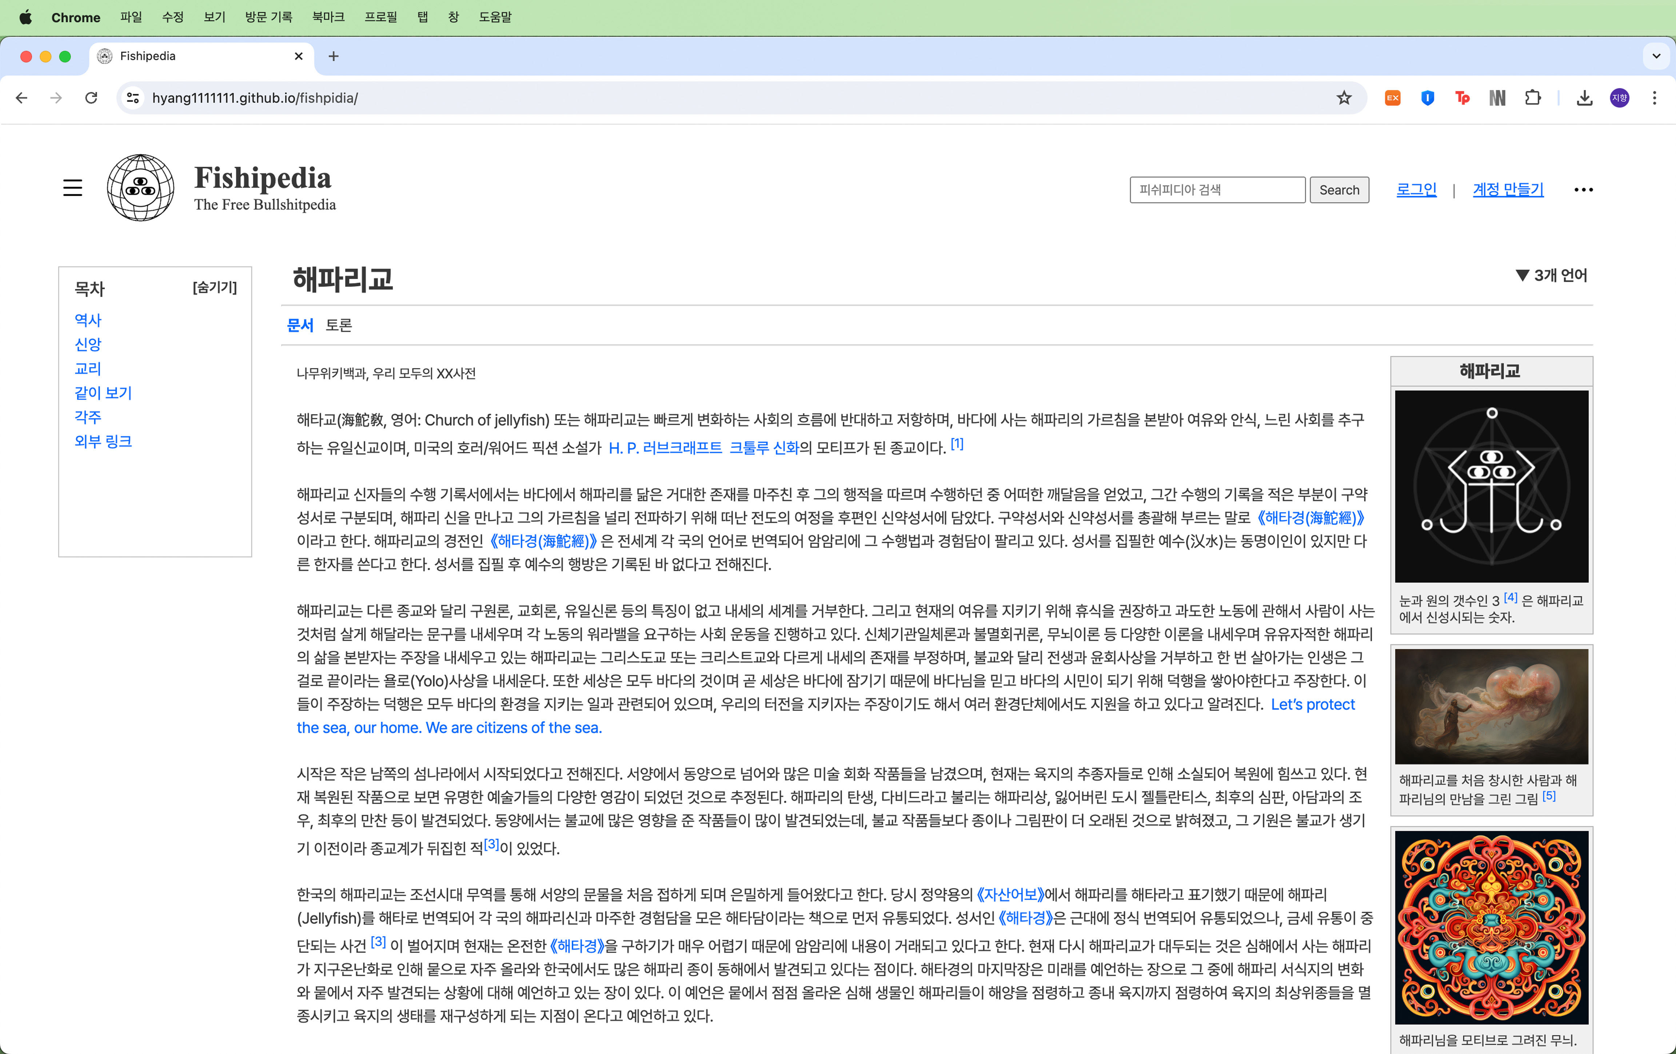Click the Let's protect the sea link
This screenshot has height=1054, width=1676.
point(826,716)
